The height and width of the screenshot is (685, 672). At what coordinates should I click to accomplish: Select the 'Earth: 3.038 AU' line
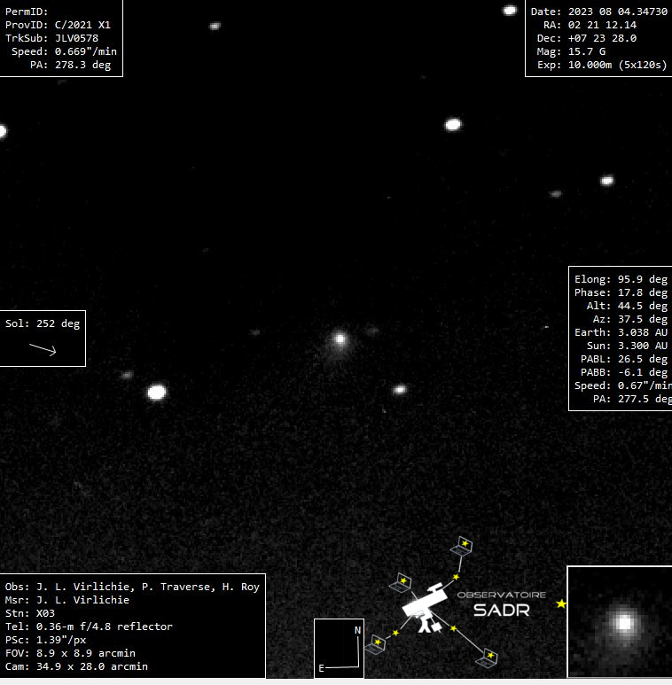(621, 332)
